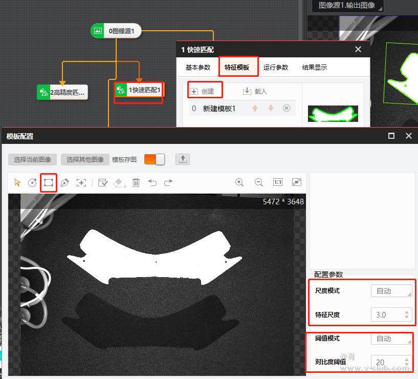
Task: Open the 基本参数 tab
Action: pyautogui.click(x=198, y=67)
